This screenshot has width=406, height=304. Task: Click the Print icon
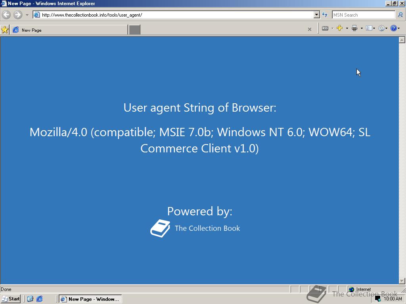coord(354,28)
